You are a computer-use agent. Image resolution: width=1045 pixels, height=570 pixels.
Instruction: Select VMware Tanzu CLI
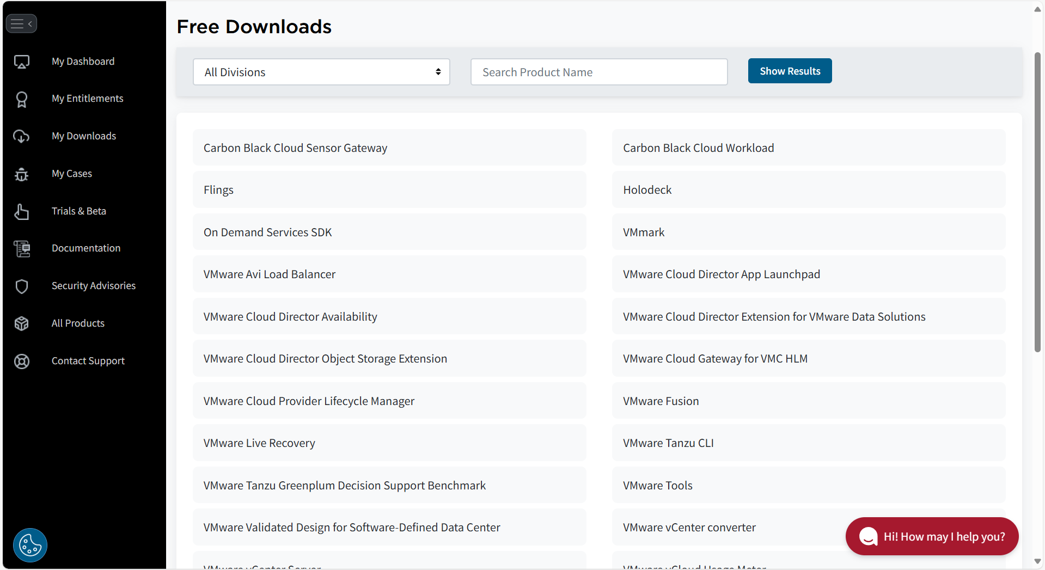pyautogui.click(x=809, y=443)
